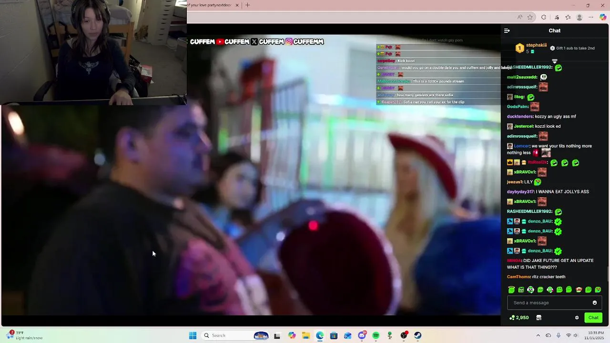Open Steam from the taskbar

pyautogui.click(x=417, y=335)
